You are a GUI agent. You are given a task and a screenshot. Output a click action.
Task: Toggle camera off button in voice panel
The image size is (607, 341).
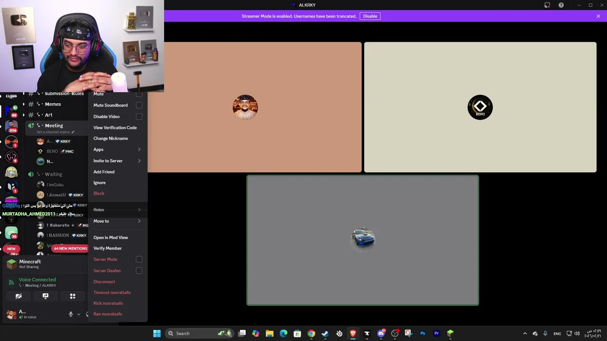[x=18, y=296]
